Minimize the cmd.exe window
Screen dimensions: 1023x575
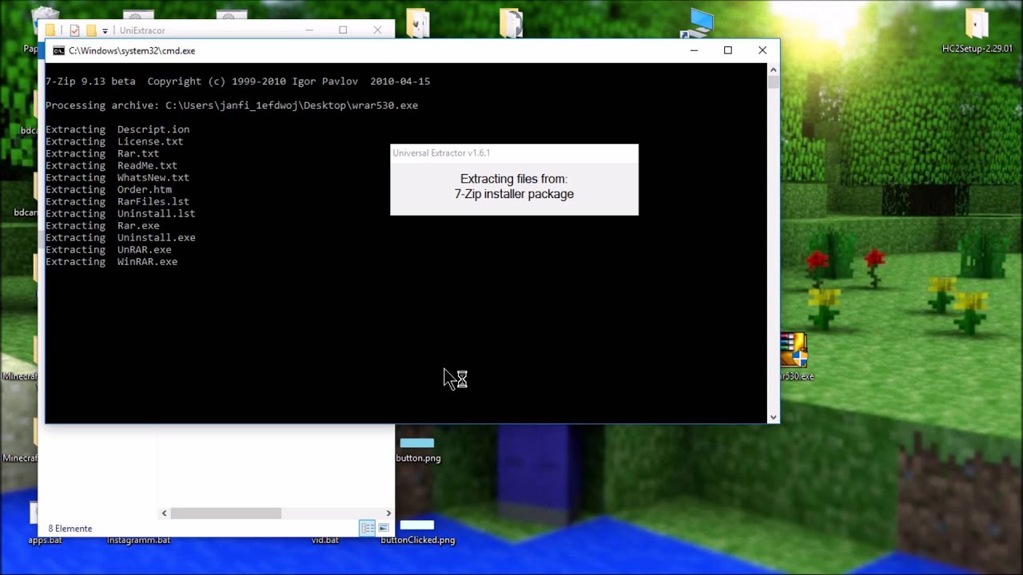click(x=694, y=50)
